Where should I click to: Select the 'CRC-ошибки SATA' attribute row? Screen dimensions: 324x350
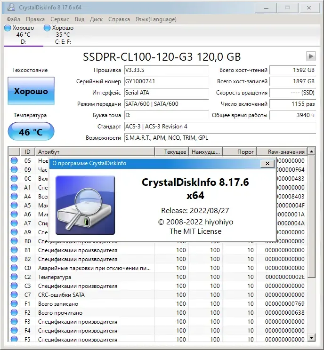158,294
